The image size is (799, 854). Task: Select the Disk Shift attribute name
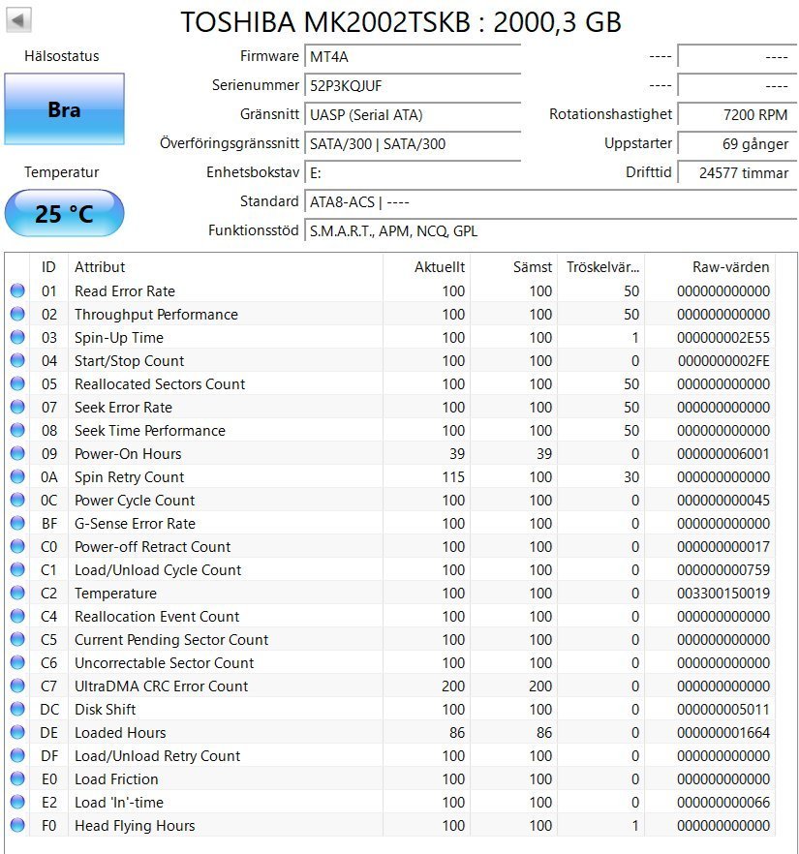click(x=106, y=710)
